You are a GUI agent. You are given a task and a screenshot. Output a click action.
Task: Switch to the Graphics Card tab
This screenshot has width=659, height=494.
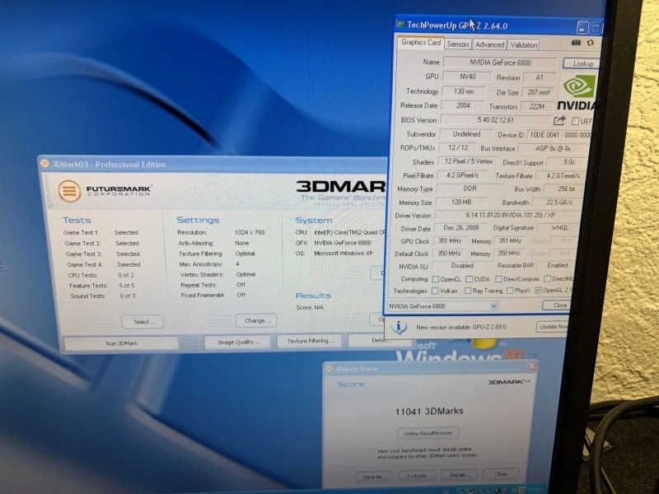pyautogui.click(x=421, y=43)
